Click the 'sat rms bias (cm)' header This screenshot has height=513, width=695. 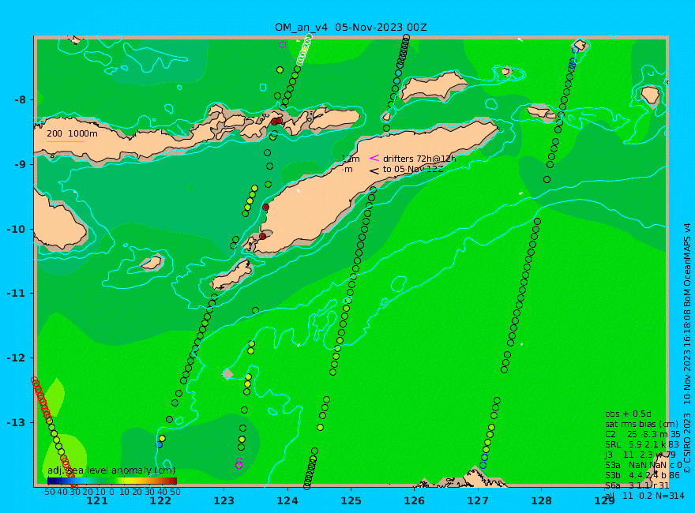point(641,424)
